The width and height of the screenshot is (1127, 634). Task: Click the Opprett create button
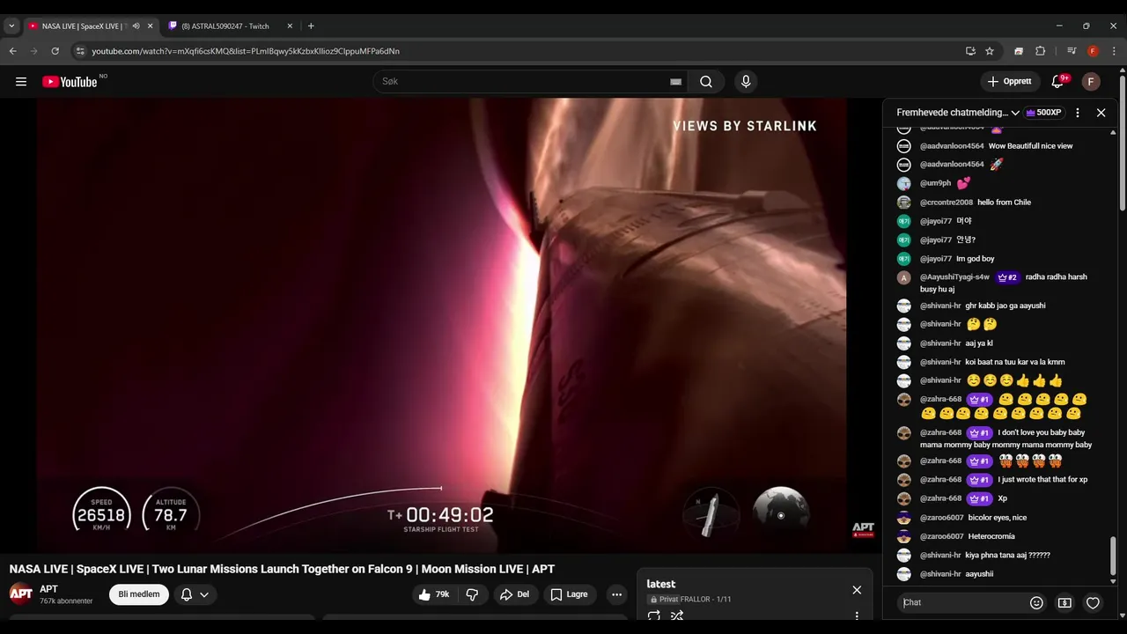point(1009,82)
